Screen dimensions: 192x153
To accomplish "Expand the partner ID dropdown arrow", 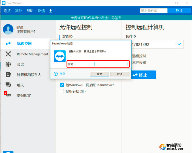I will (179, 44).
